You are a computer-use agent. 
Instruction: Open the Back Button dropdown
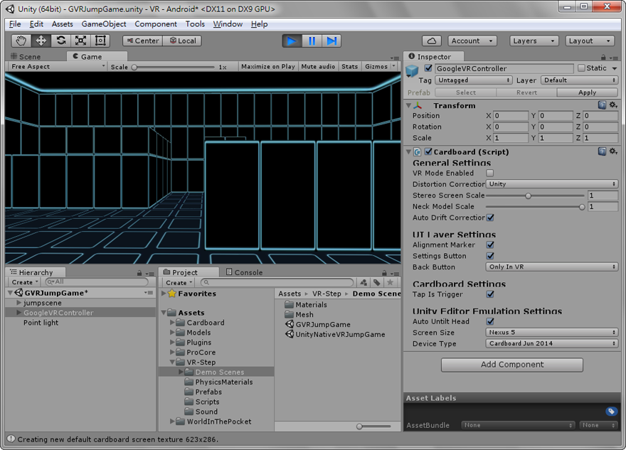552,267
